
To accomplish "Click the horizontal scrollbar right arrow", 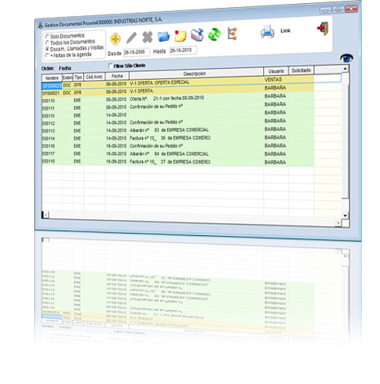I will coord(338,223).
